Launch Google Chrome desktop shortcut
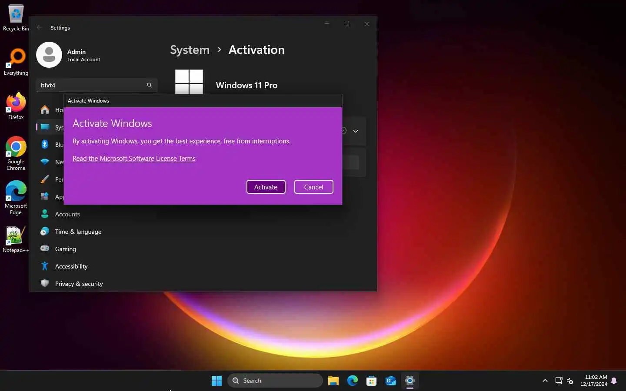626x391 pixels. 16,153
